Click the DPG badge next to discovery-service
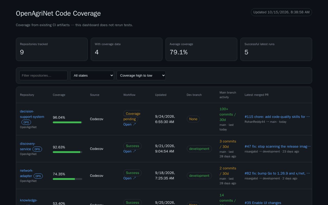 coord(37,149)
